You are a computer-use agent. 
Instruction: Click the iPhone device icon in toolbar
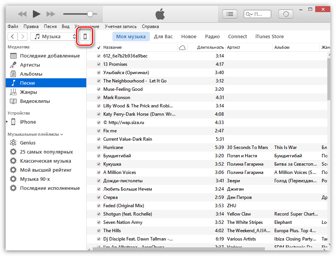point(85,37)
